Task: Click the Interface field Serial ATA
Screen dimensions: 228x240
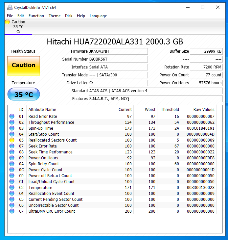Action: point(118,67)
